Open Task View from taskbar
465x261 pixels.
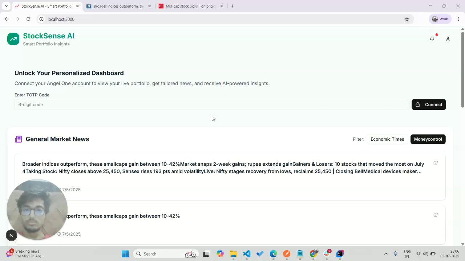pos(206,254)
